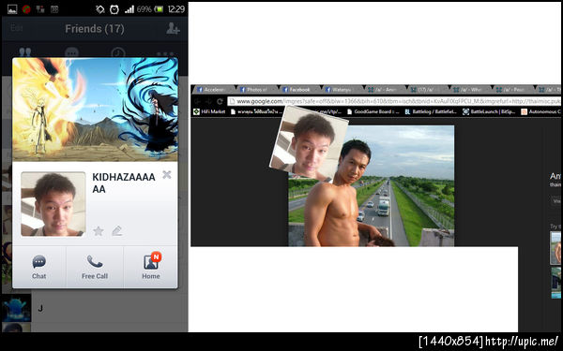Mark KIDHAZAAAAAA as favorite with the star
The image size is (563, 351).
(x=99, y=231)
